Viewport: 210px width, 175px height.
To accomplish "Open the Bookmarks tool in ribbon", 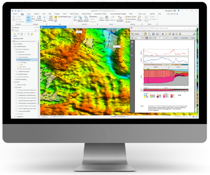I will point(39,18).
